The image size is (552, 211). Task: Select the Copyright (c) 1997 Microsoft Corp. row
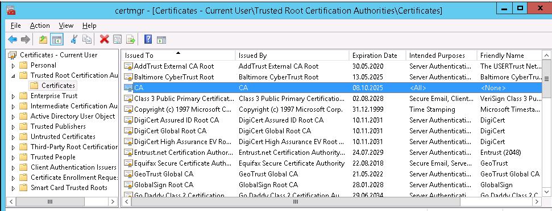pyautogui.click(x=332, y=109)
